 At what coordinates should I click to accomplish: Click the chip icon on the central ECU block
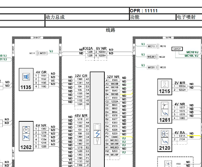[97, 127]
